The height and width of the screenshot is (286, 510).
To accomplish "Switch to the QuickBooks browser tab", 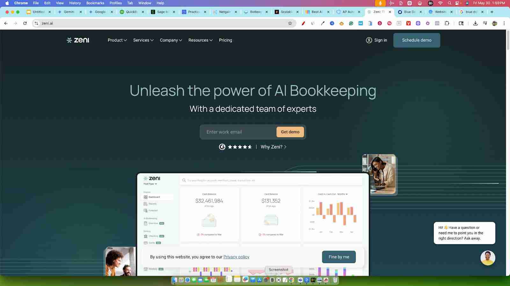I will tap(131, 12).
